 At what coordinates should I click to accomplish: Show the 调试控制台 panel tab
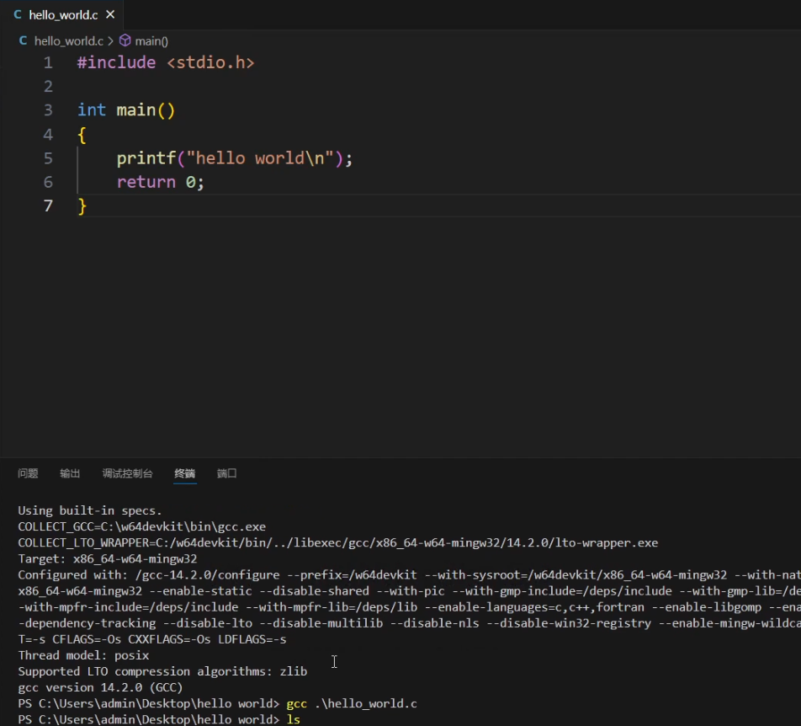pos(127,473)
